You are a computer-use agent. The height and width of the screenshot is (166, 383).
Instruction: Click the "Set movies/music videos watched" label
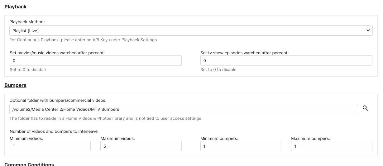(57, 53)
